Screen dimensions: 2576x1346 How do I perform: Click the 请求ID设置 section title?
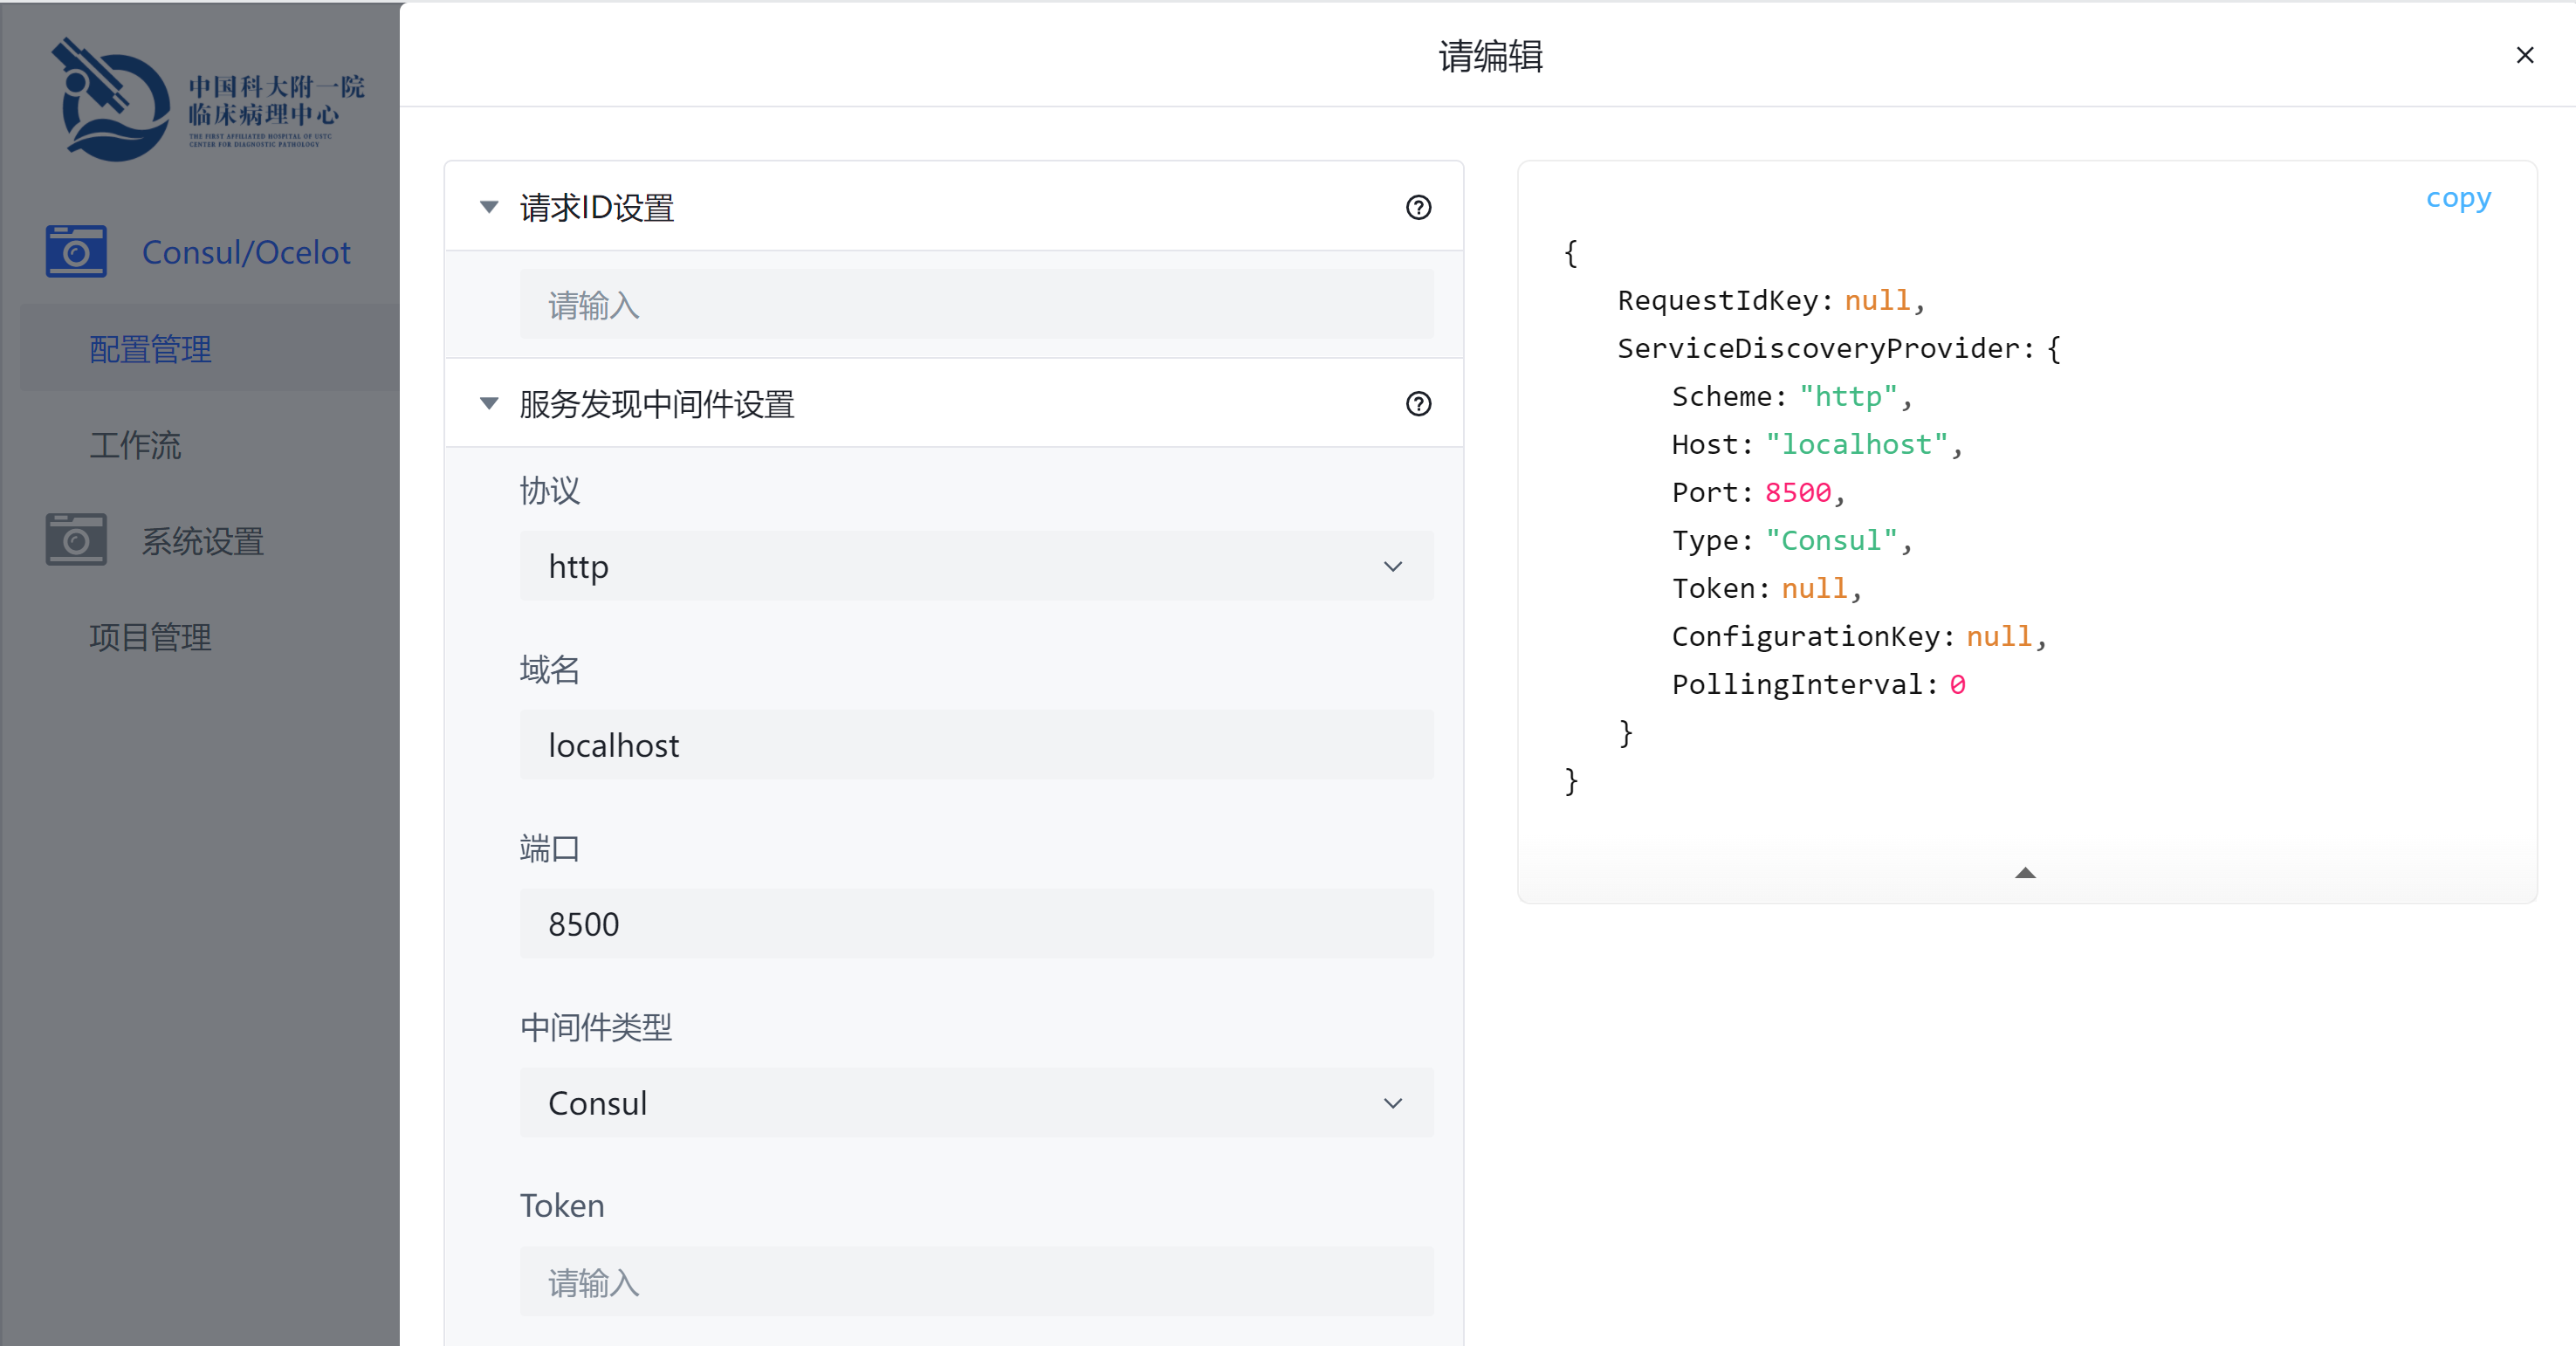coord(597,208)
